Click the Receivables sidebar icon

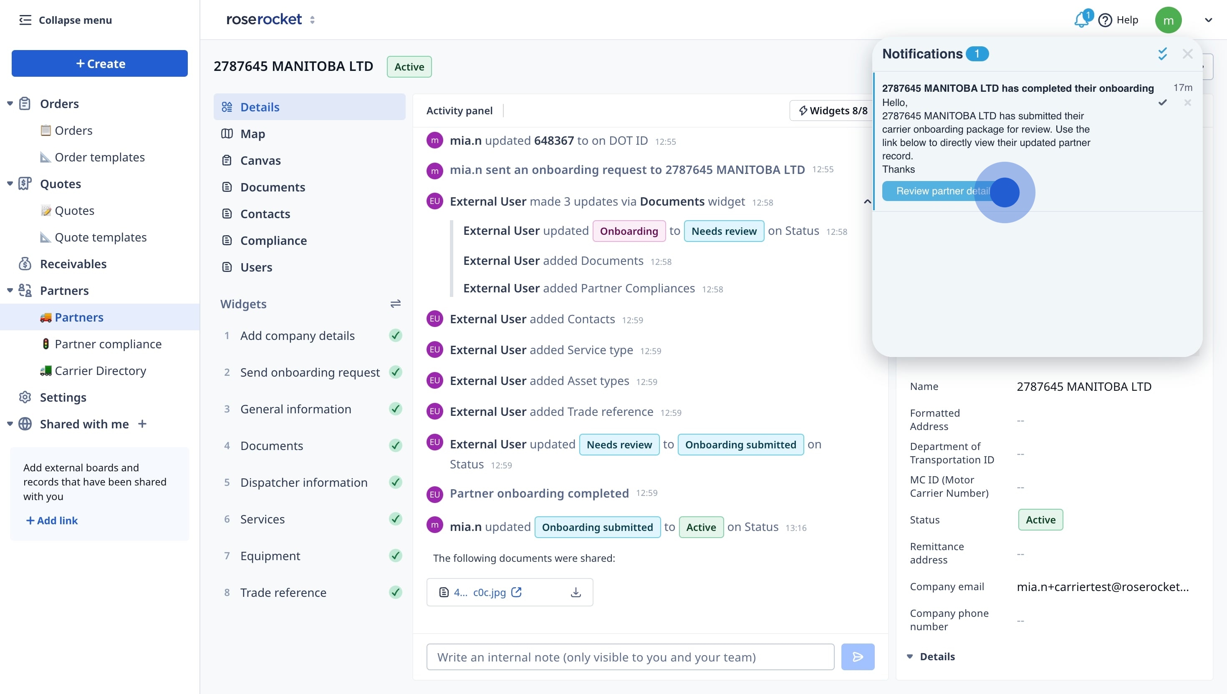pyautogui.click(x=25, y=264)
